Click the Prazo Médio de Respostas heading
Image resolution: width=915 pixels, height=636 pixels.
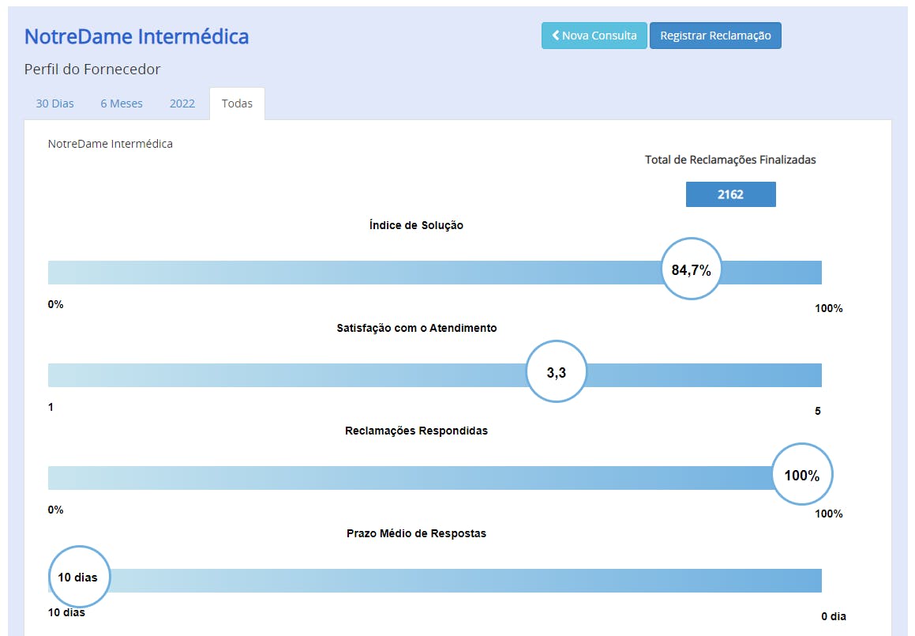coord(416,534)
